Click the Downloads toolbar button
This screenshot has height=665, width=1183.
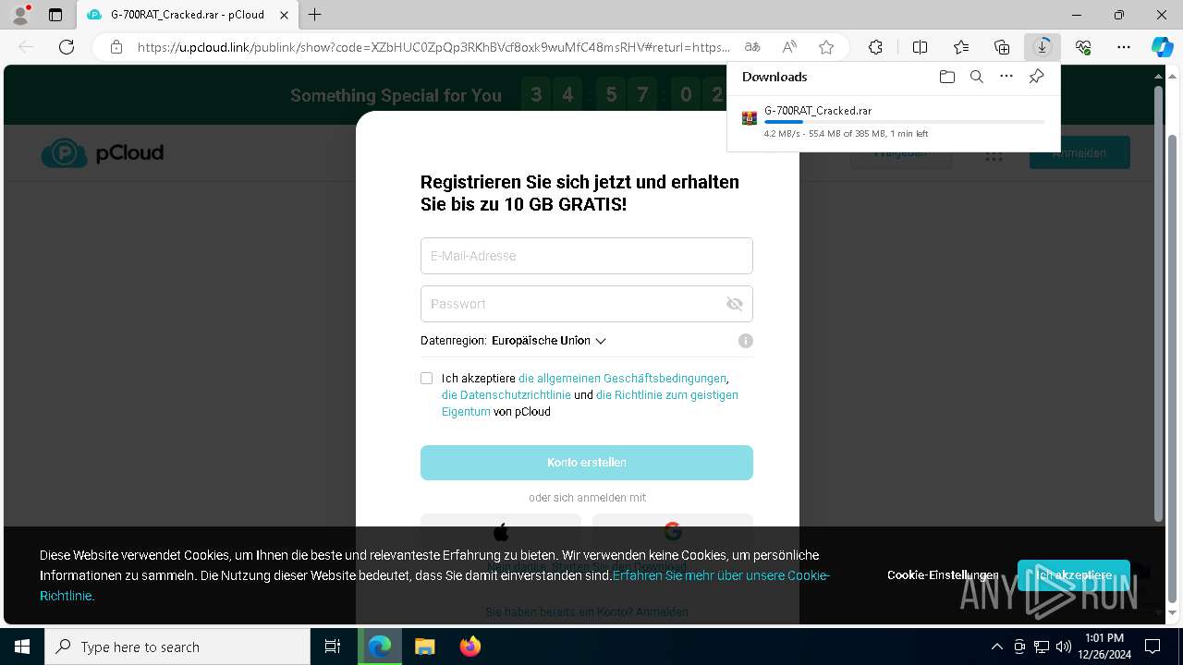1043,47
